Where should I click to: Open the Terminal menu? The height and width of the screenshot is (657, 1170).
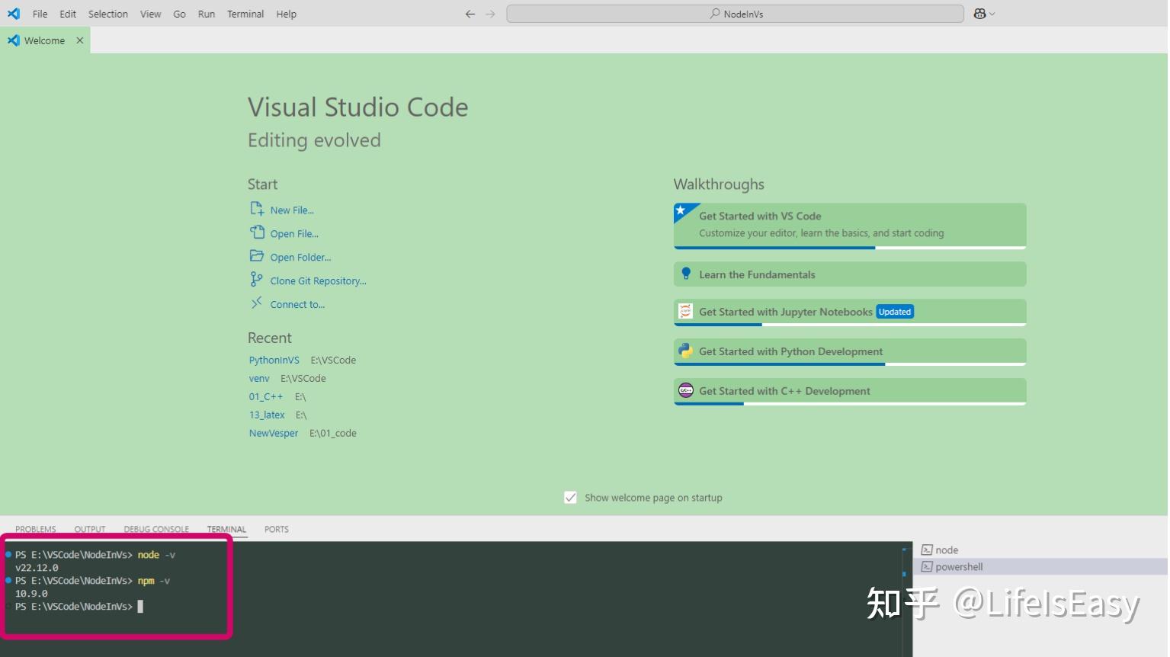[245, 13]
